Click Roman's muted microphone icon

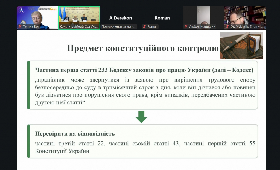click(x=144, y=26)
